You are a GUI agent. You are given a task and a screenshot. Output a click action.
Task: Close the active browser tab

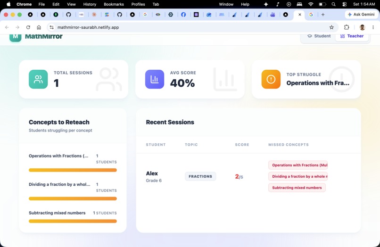point(300,15)
